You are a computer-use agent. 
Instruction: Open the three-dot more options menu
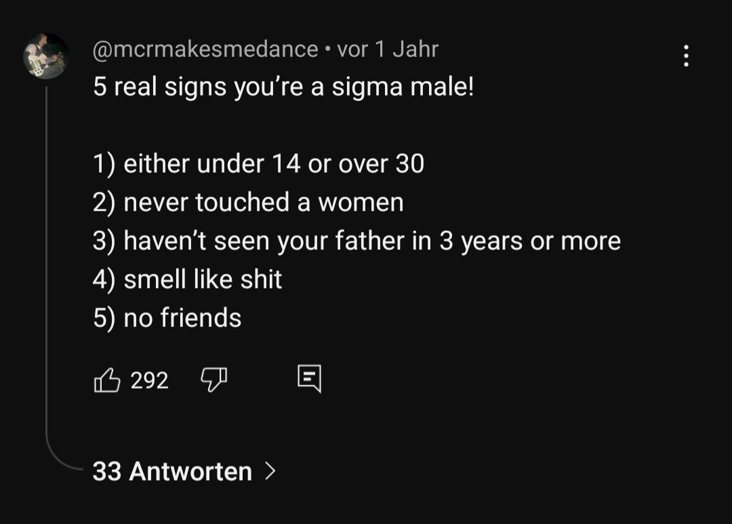click(x=686, y=56)
